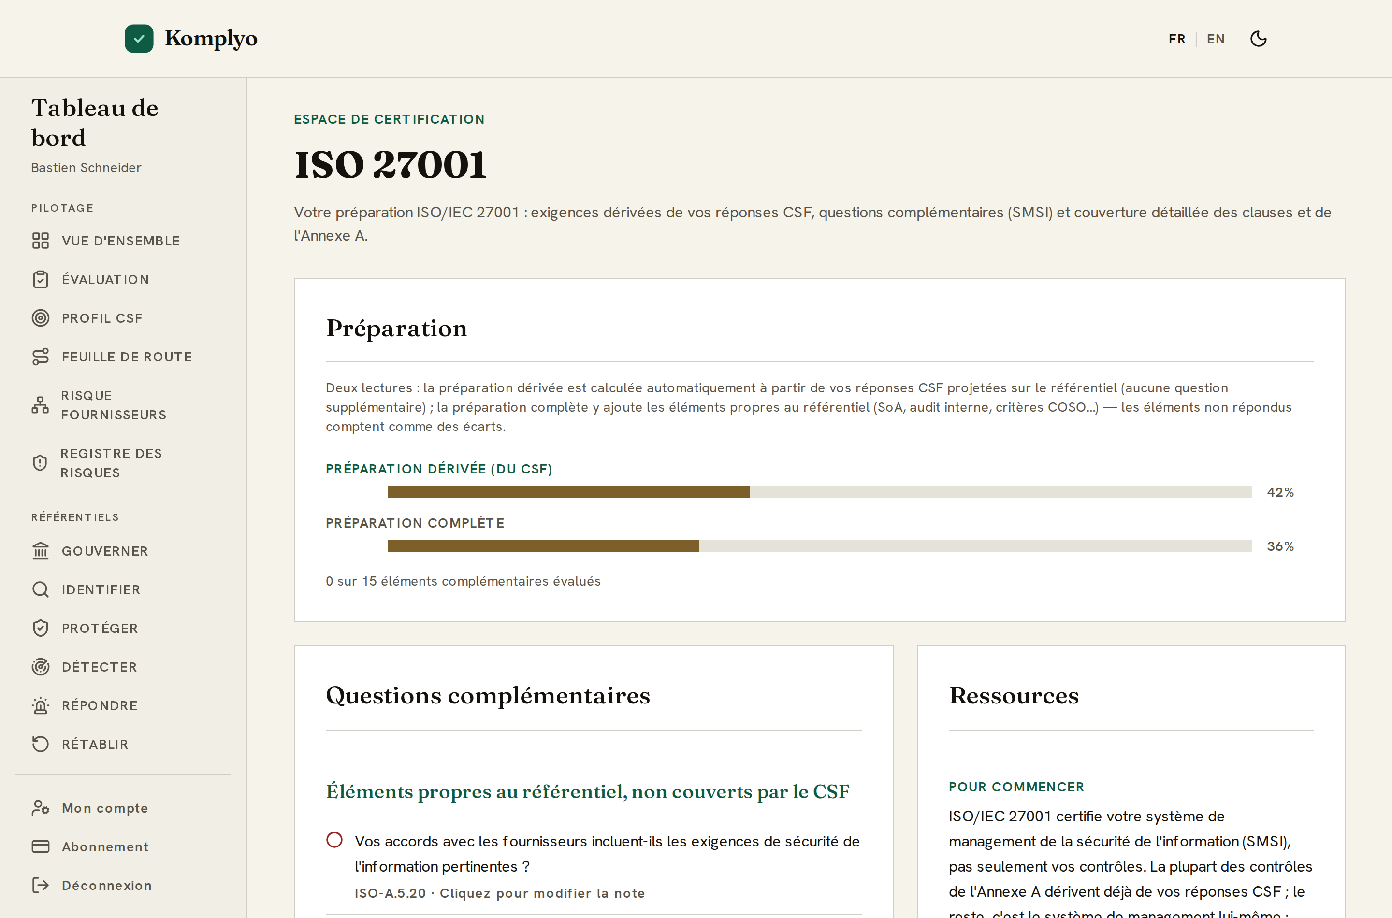This screenshot has height=918, width=1392.
Task: Open Abonnement link
Action: [105, 846]
